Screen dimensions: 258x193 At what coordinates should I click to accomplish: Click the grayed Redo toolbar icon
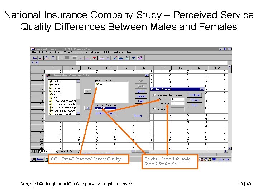pyautogui.click(x=67, y=58)
